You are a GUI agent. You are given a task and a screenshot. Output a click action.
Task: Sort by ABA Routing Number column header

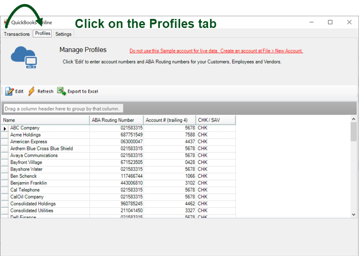(117, 120)
